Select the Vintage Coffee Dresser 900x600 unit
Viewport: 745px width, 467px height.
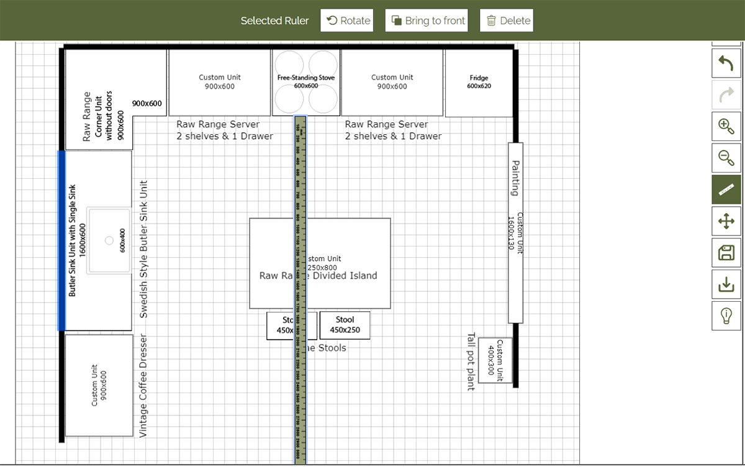(x=99, y=385)
